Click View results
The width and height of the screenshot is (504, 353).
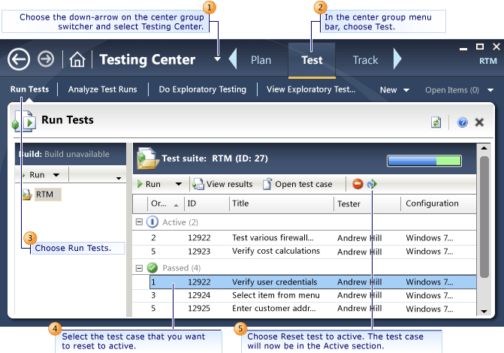[x=222, y=184]
